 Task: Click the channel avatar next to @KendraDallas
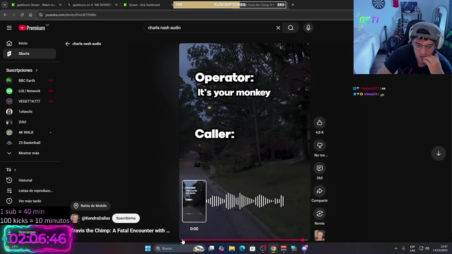75,218
